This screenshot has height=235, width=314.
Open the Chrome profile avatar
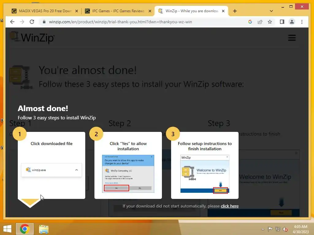(292, 22)
